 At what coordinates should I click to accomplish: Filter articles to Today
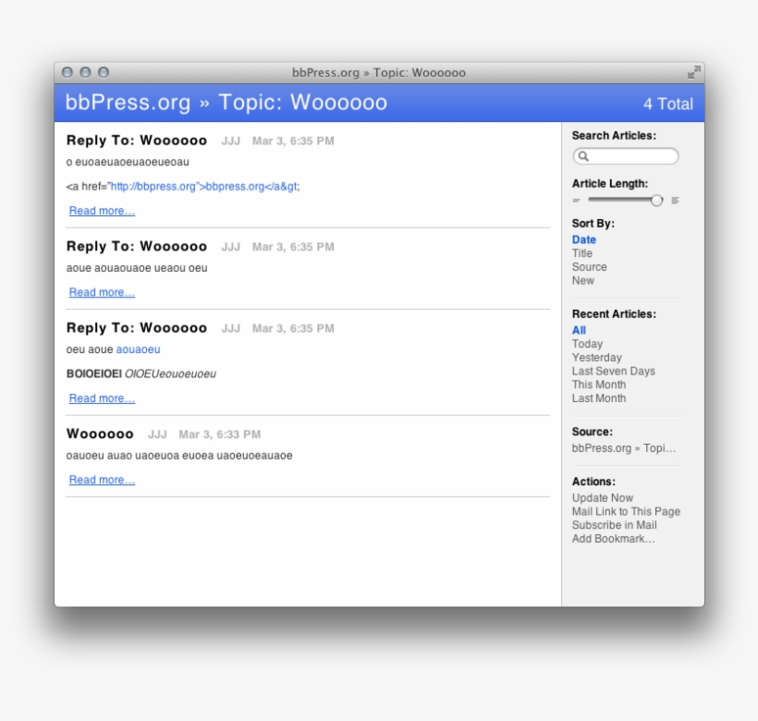[587, 344]
